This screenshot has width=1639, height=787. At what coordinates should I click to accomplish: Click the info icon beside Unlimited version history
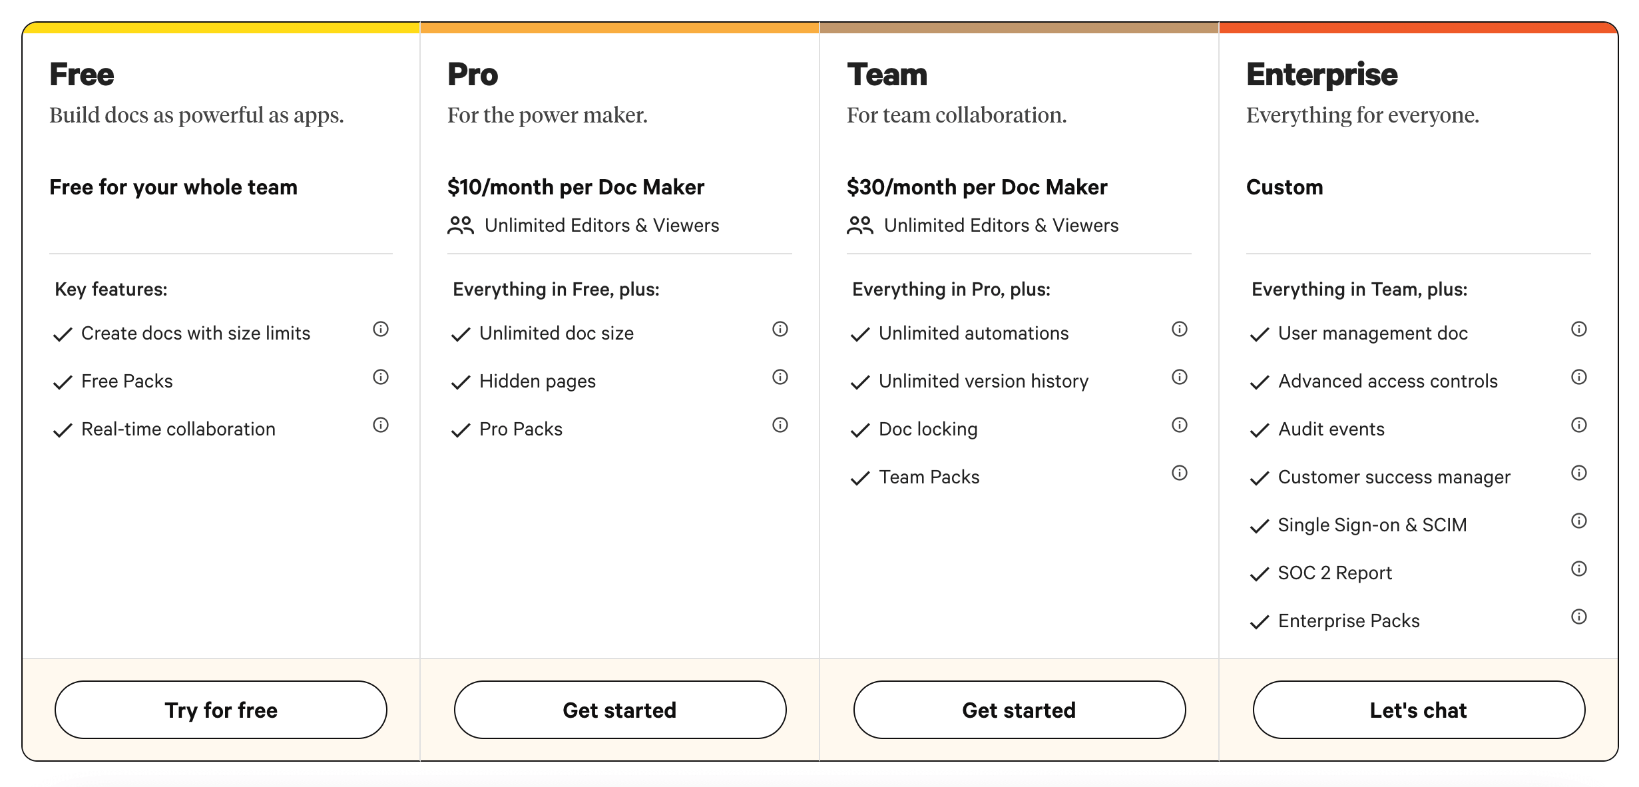point(1179,377)
